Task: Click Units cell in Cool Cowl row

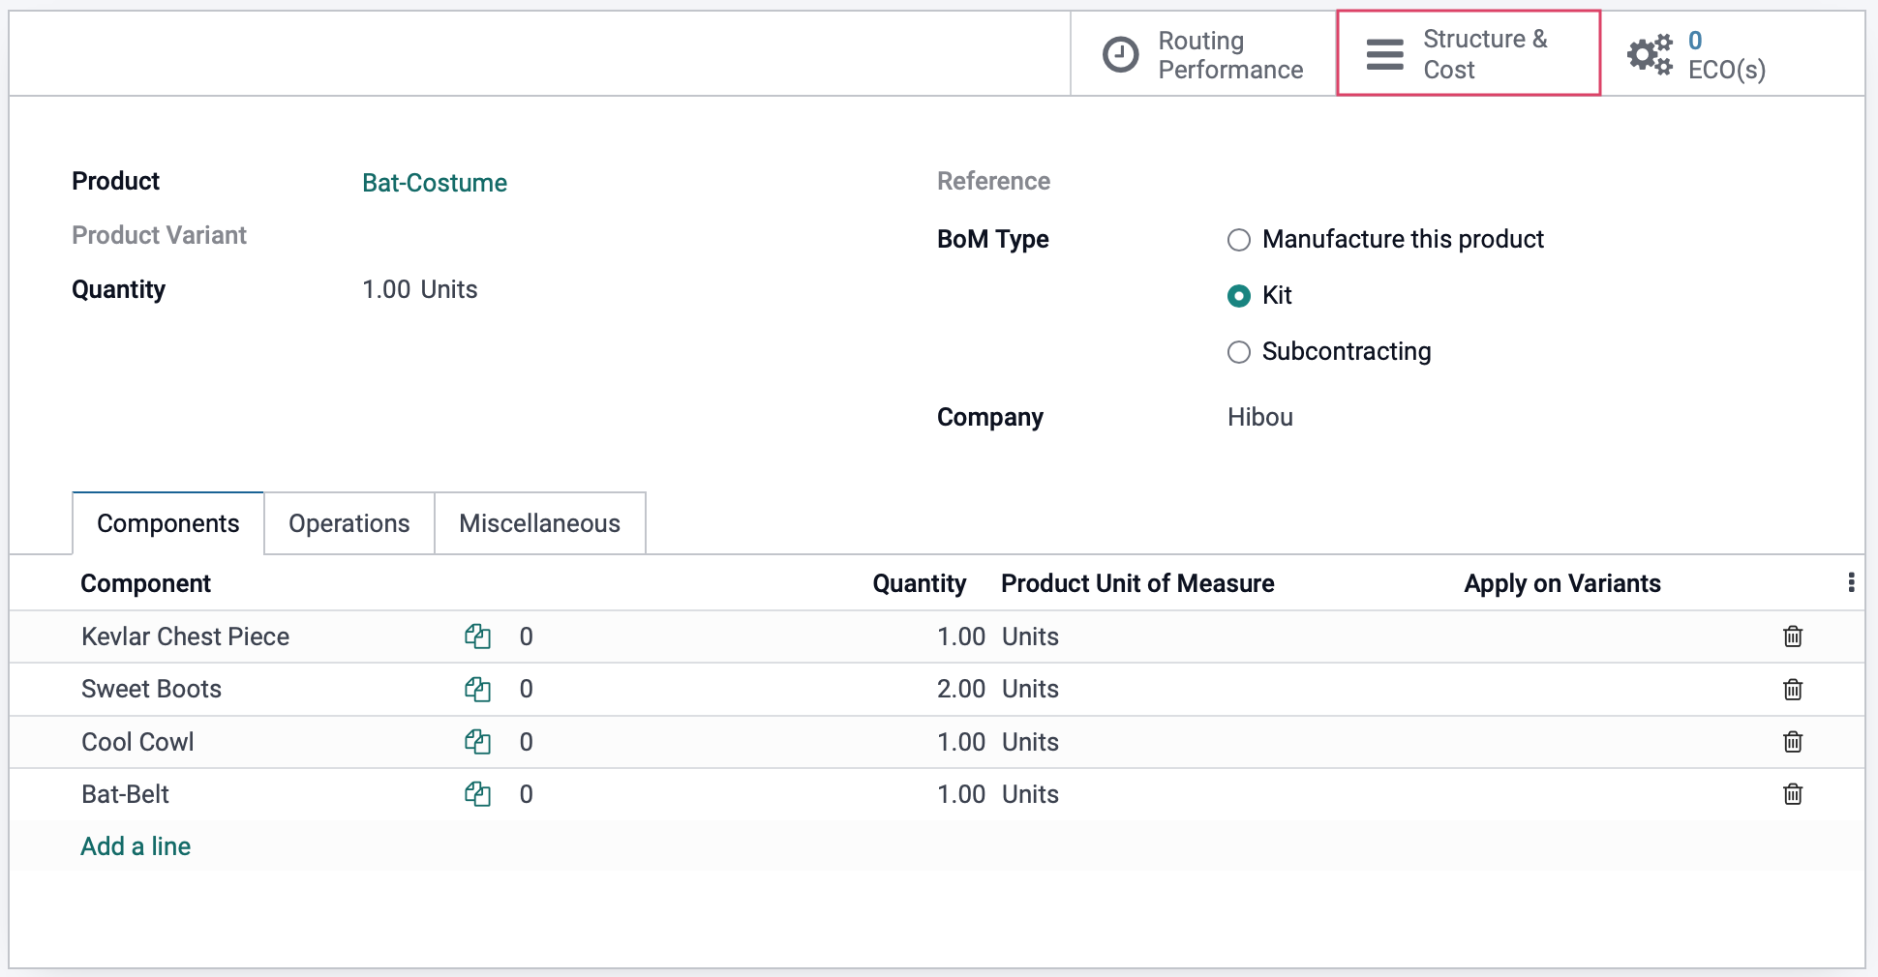Action: [x=1030, y=742]
